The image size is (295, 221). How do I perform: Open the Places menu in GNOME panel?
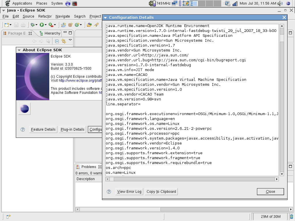click(x=42, y=3)
